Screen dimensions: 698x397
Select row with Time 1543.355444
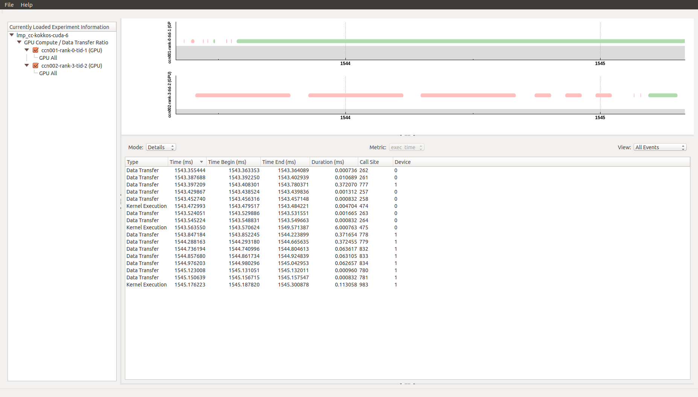tap(408, 170)
